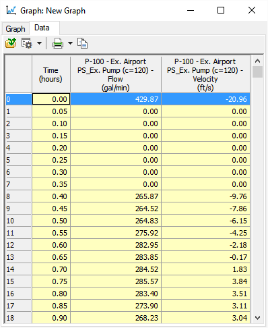Click the add to graph folder icon
268x328 pixels.
(x=11, y=43)
